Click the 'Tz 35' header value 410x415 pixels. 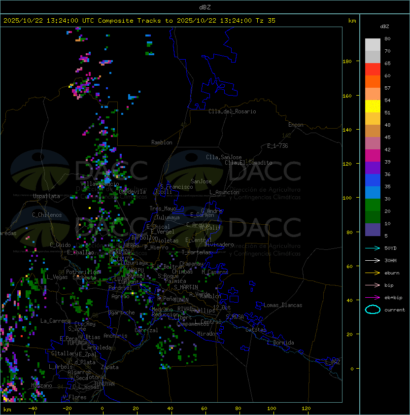point(266,21)
